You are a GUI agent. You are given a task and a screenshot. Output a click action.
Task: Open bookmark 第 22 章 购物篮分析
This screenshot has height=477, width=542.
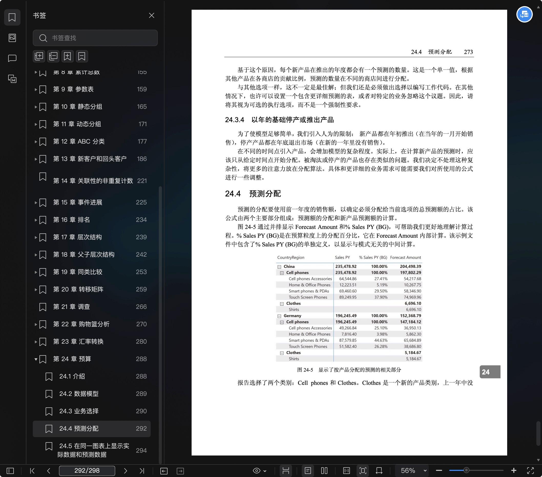[x=92, y=324]
